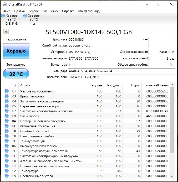178x182 pixels.
Task: Click status orb for attribute C5 Нестабильные сектора
Action: click(7, 176)
